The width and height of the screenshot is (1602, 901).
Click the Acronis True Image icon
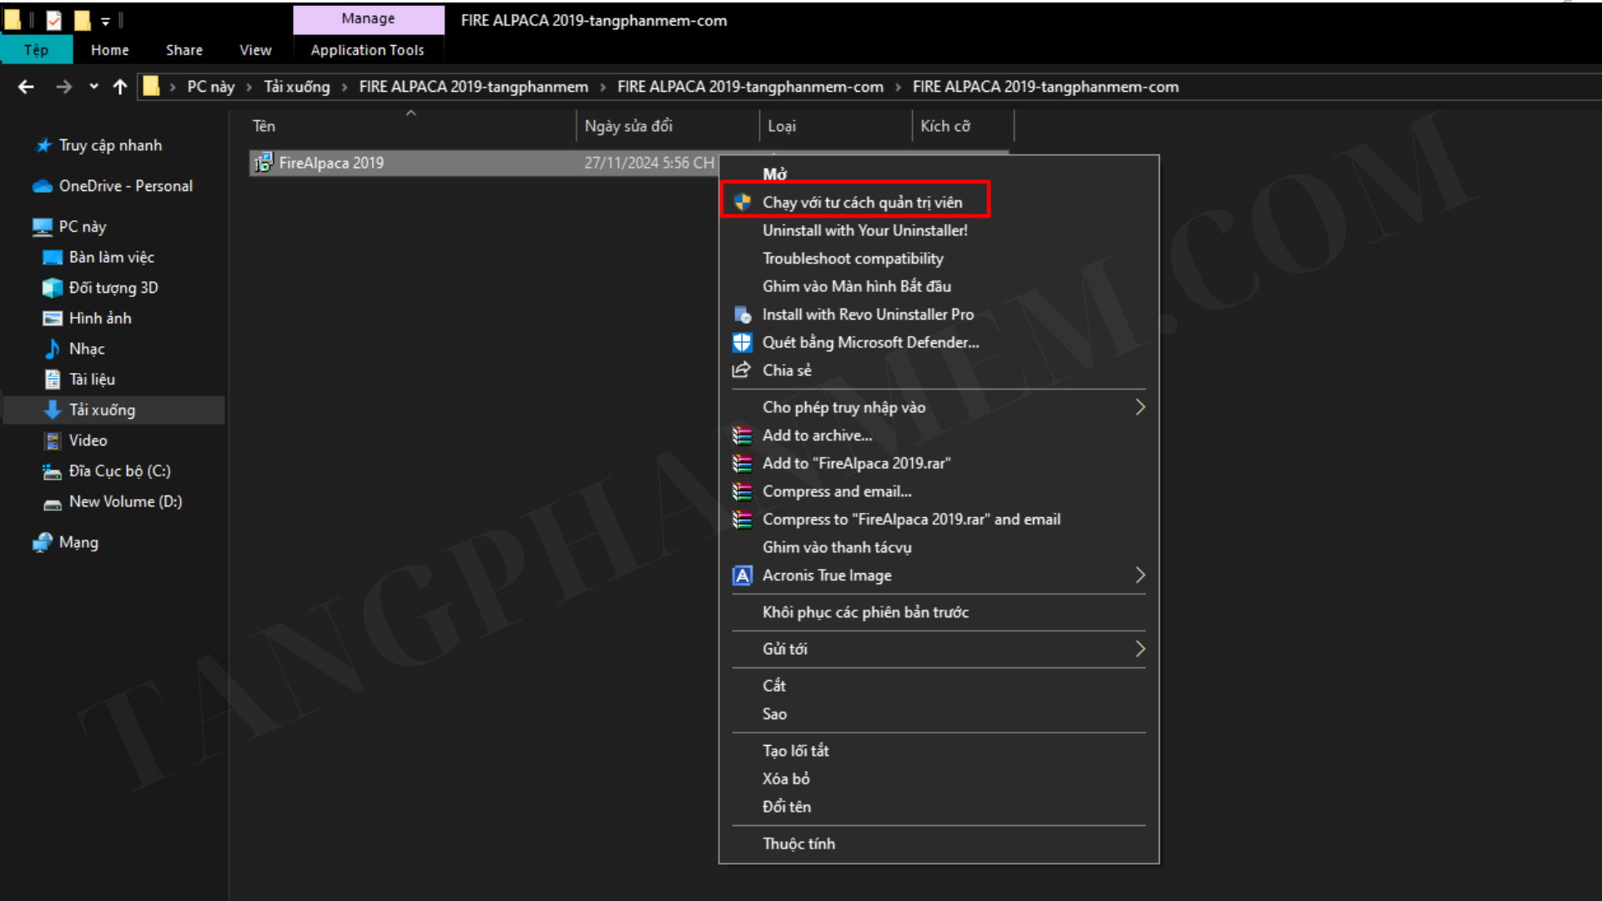[x=742, y=576]
